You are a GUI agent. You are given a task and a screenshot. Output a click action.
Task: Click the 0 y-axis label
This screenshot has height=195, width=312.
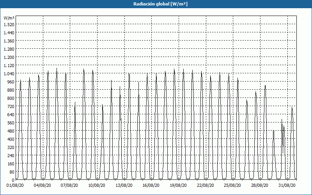point(13,180)
